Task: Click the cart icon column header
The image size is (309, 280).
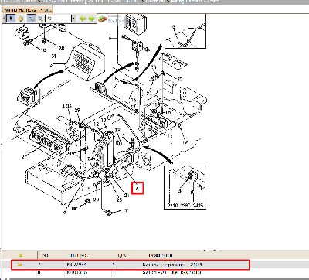Action: (x=21, y=255)
